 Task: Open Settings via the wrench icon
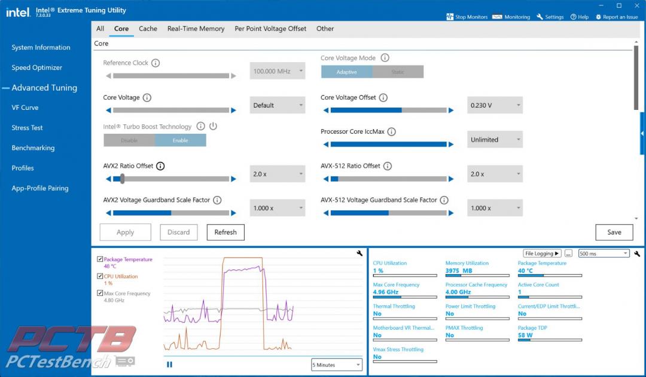pyautogui.click(x=540, y=17)
